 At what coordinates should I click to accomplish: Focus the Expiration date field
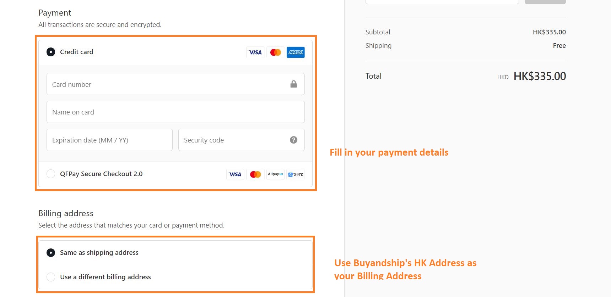click(109, 140)
